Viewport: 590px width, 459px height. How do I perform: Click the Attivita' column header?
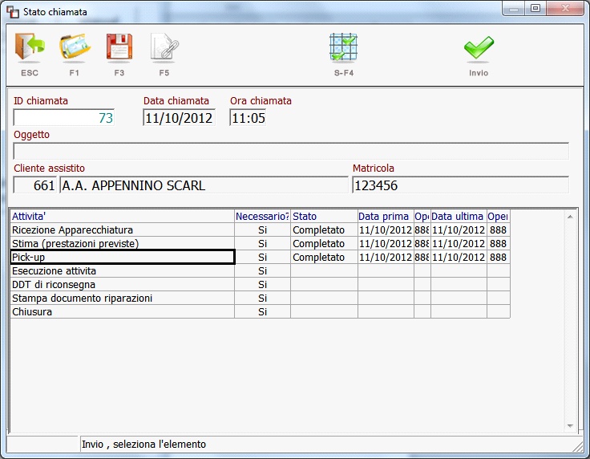[x=123, y=216]
